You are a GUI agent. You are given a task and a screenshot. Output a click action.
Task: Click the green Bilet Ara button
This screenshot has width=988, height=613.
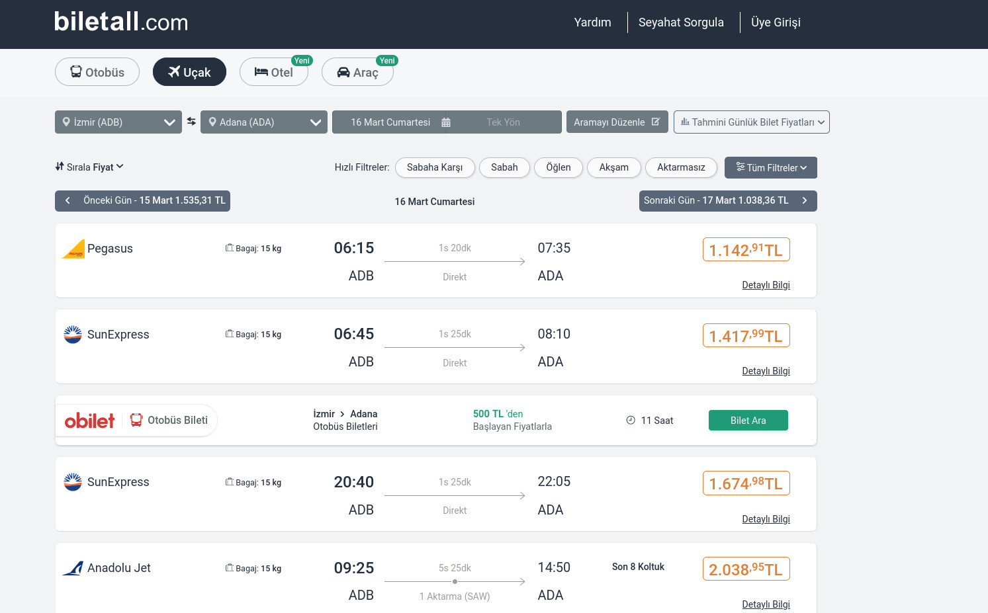pos(748,421)
